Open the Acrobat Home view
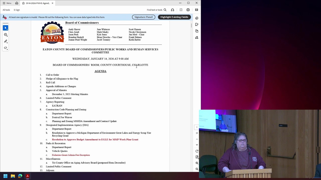The image size is (321, 180). (x=17, y=3)
